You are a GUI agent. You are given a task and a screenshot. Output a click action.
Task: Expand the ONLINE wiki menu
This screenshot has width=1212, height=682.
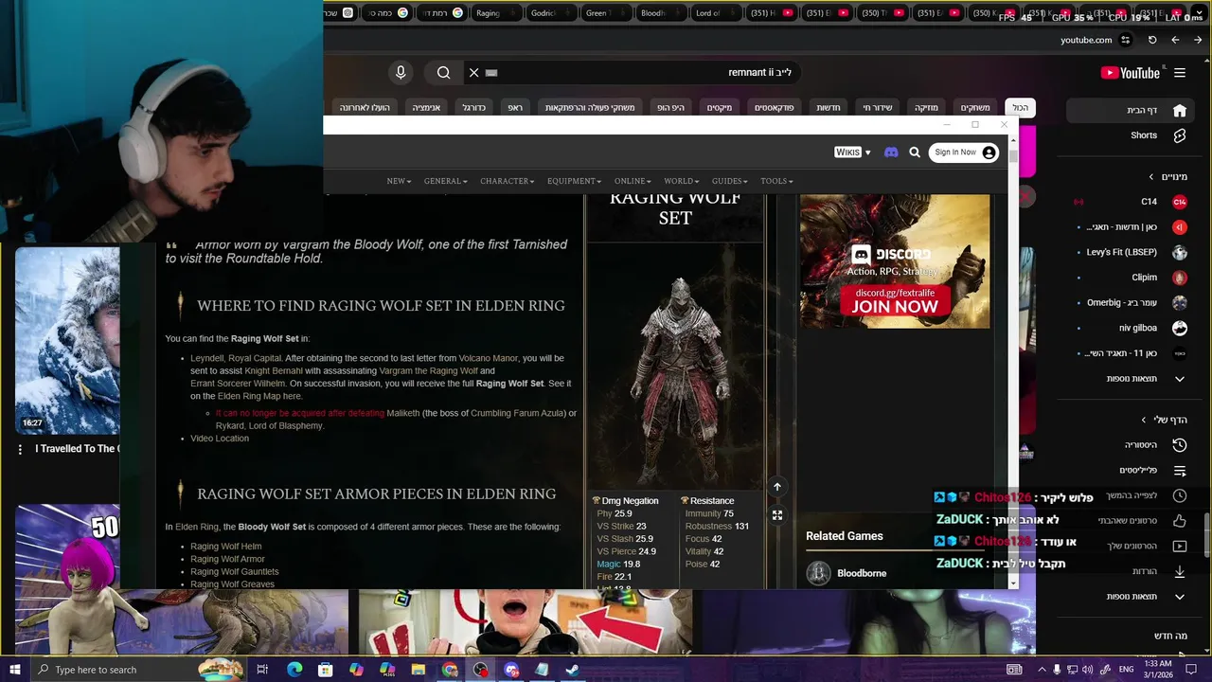(633, 181)
